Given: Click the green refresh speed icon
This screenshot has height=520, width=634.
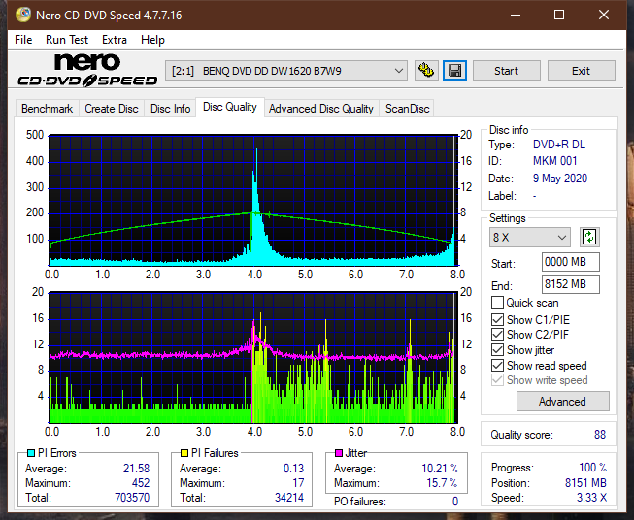Looking at the screenshot, I should [589, 237].
